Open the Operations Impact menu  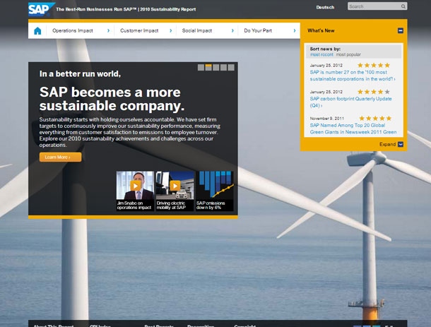tap(73, 31)
